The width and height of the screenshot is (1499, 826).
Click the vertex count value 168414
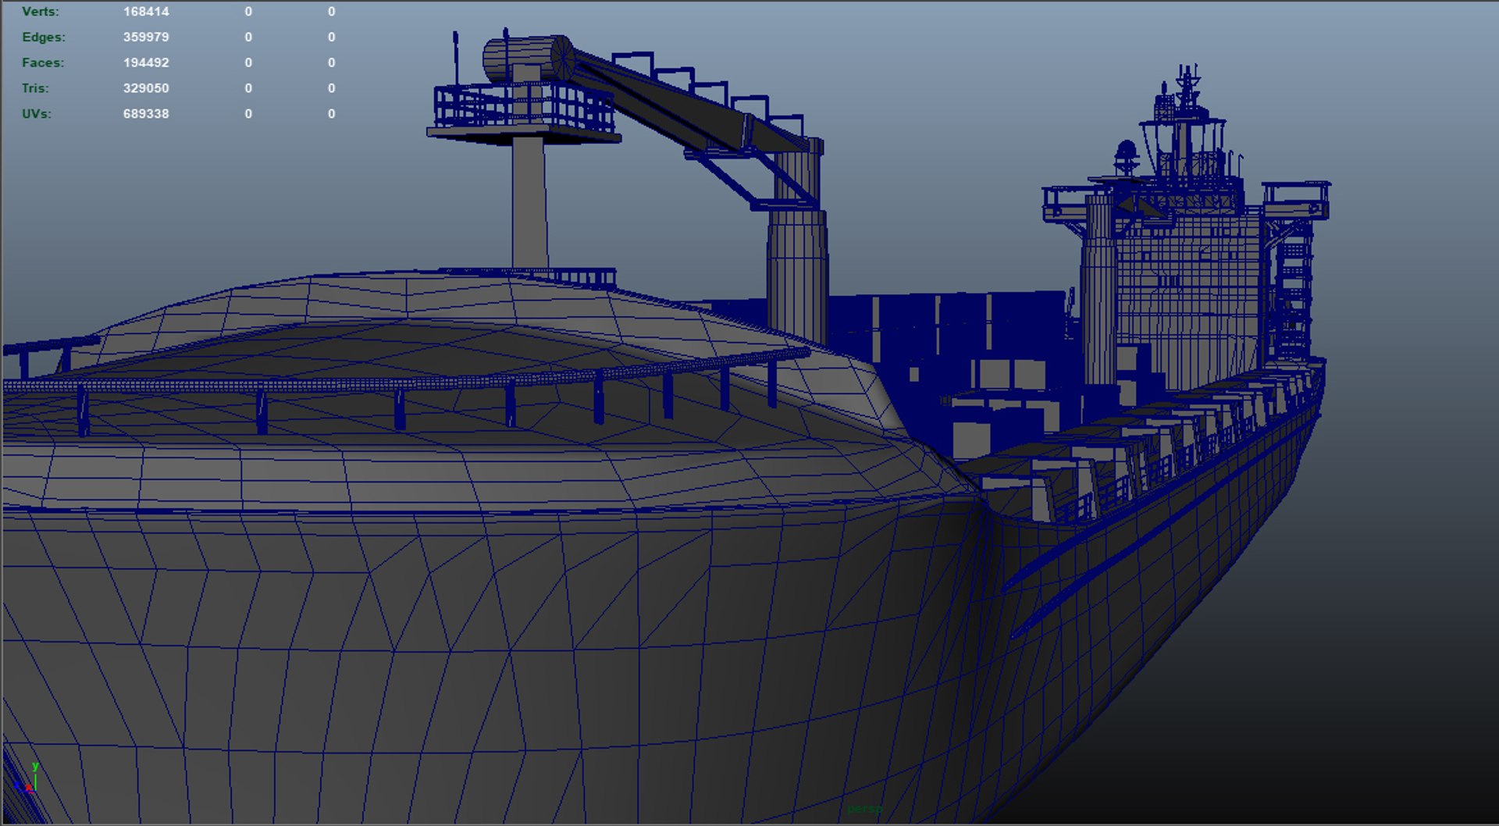(x=146, y=12)
